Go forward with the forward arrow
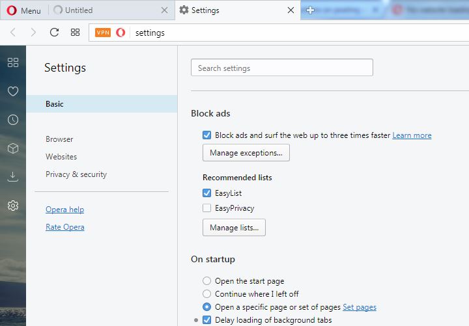 pos(33,33)
